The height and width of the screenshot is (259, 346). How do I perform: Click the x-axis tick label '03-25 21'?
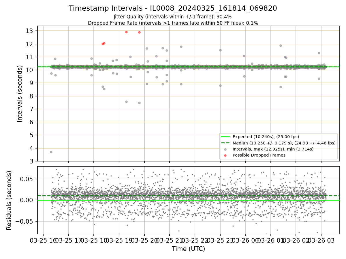(x=170, y=241)
